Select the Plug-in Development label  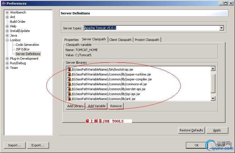click(x=24, y=58)
